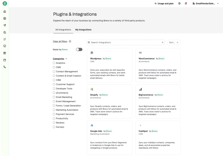Screen dimensions: 223x156
Task: Switch to All Integrations tab
Action: pos(63,30)
